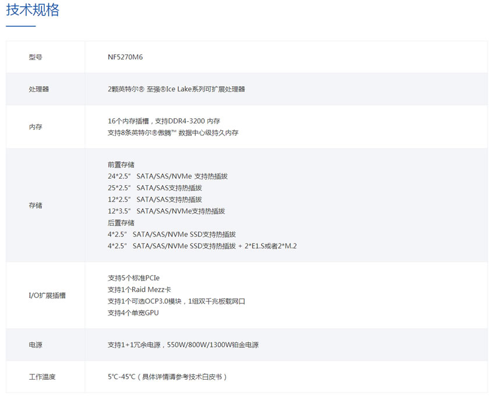Screen dimensions: 495x407
Task: Click the 支持8条英特尔傲腾 persistent memory line
Action: pyautogui.click(x=173, y=133)
